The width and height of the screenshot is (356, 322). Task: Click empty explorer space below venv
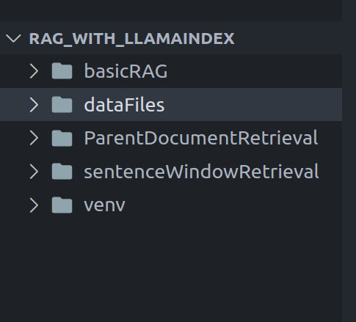point(171,269)
